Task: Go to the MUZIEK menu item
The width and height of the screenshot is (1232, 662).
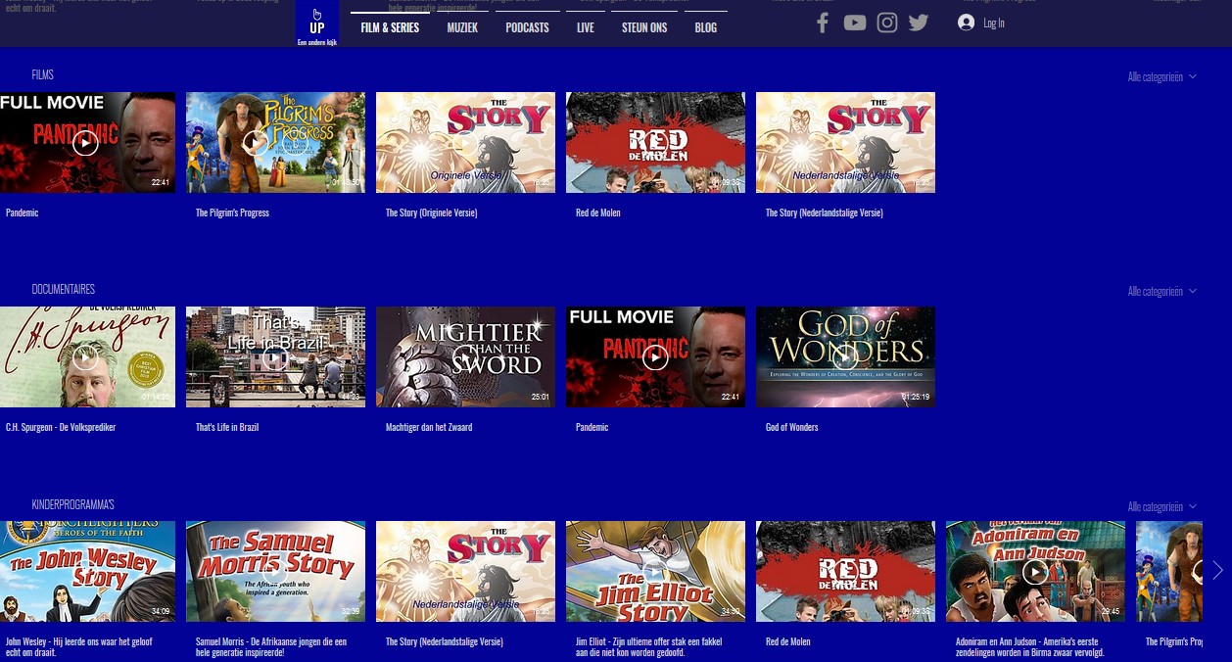Action: [462, 27]
